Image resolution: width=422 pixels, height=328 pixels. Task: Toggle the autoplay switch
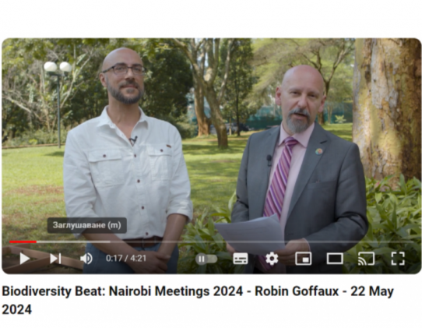(206, 259)
